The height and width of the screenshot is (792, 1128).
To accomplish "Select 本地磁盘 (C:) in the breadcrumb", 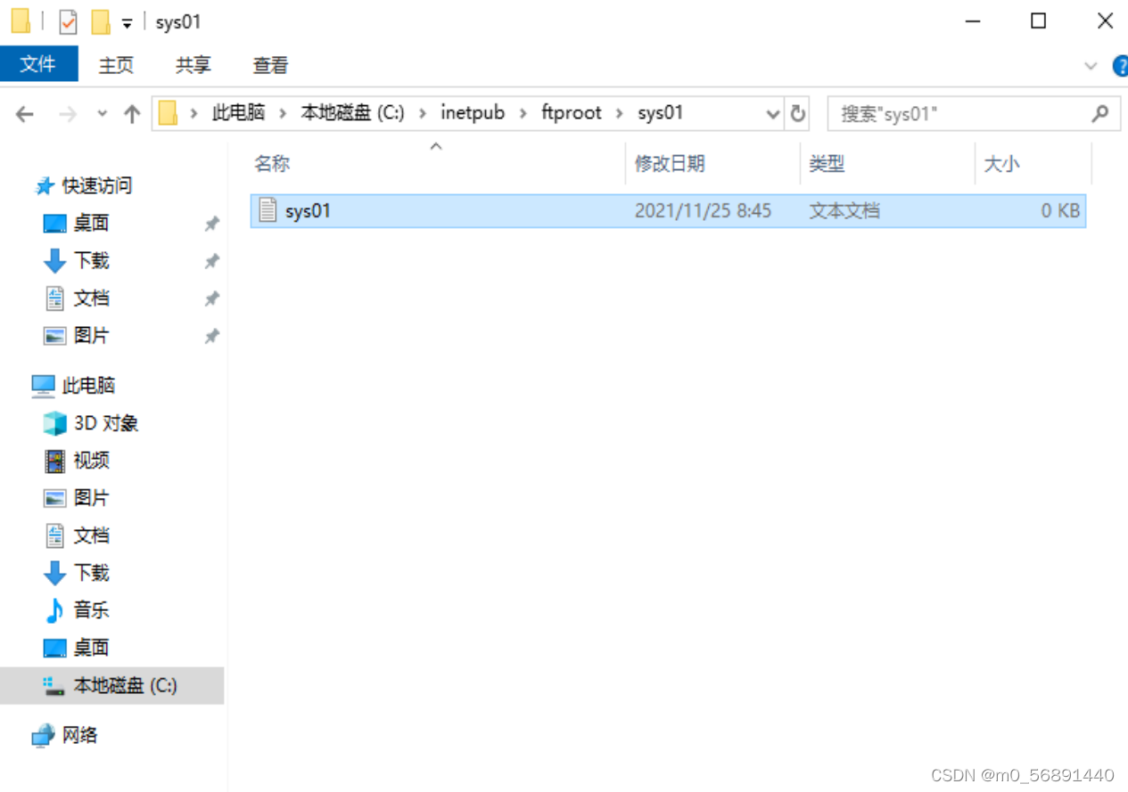I will (352, 113).
